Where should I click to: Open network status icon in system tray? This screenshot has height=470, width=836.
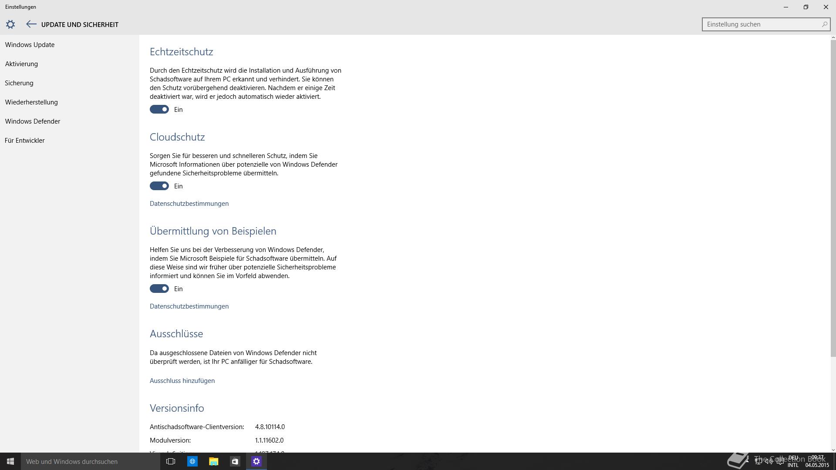click(758, 461)
